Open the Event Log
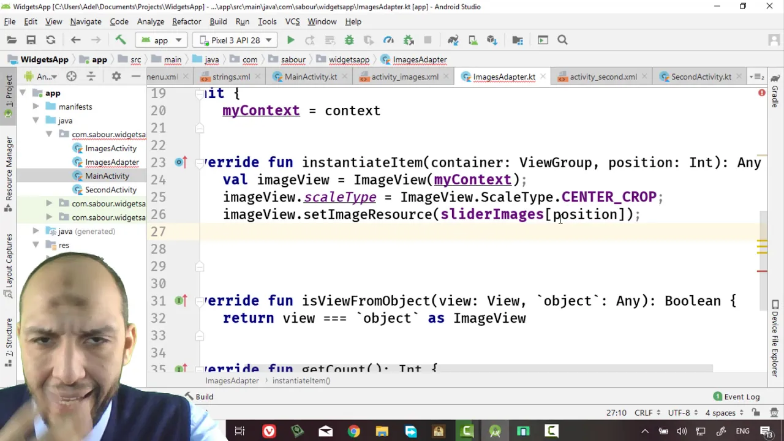The height and width of the screenshot is (441, 784). point(737,397)
